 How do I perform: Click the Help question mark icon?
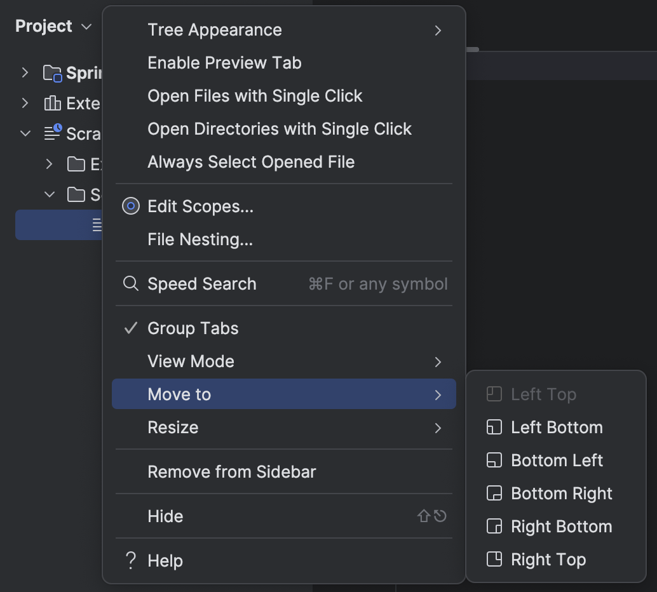click(130, 560)
